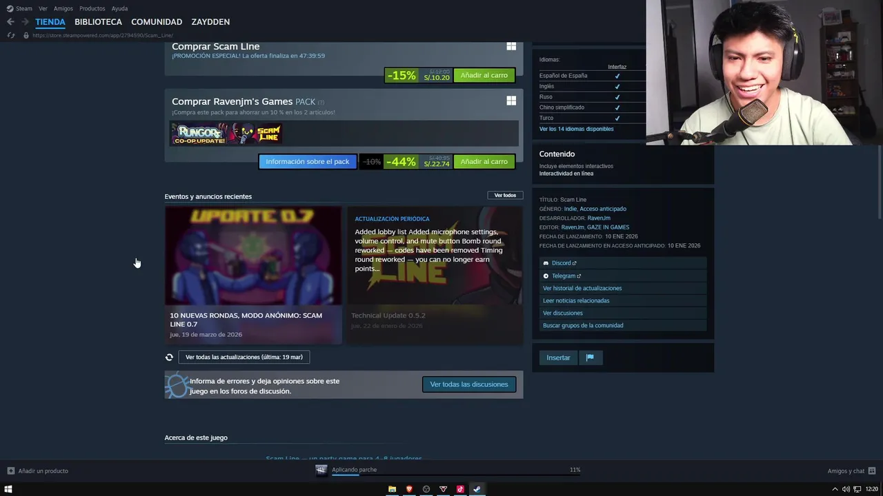
Task: Open the RavenJm developer link
Action: (x=599, y=218)
